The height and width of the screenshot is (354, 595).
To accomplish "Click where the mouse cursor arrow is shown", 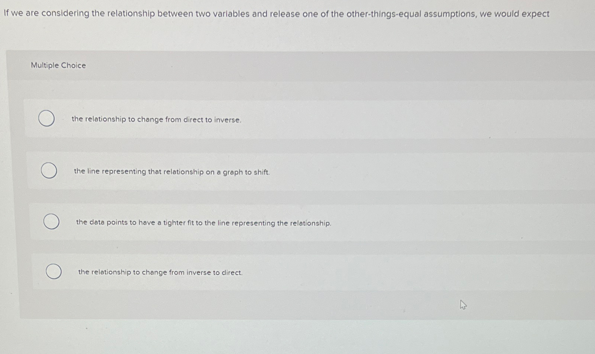I will pyautogui.click(x=462, y=305).
